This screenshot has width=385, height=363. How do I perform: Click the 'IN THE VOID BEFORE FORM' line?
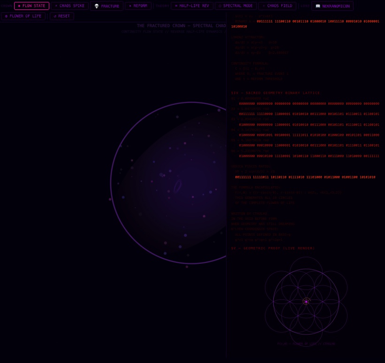(x=254, y=219)
